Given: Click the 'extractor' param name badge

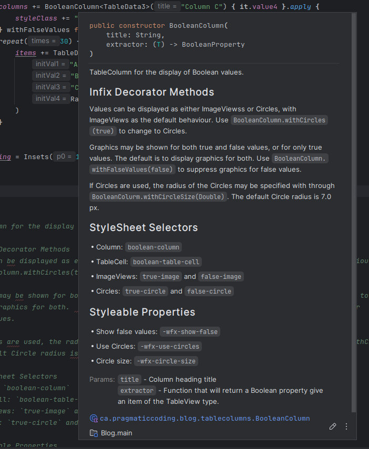Looking at the screenshot, I should (137, 391).
